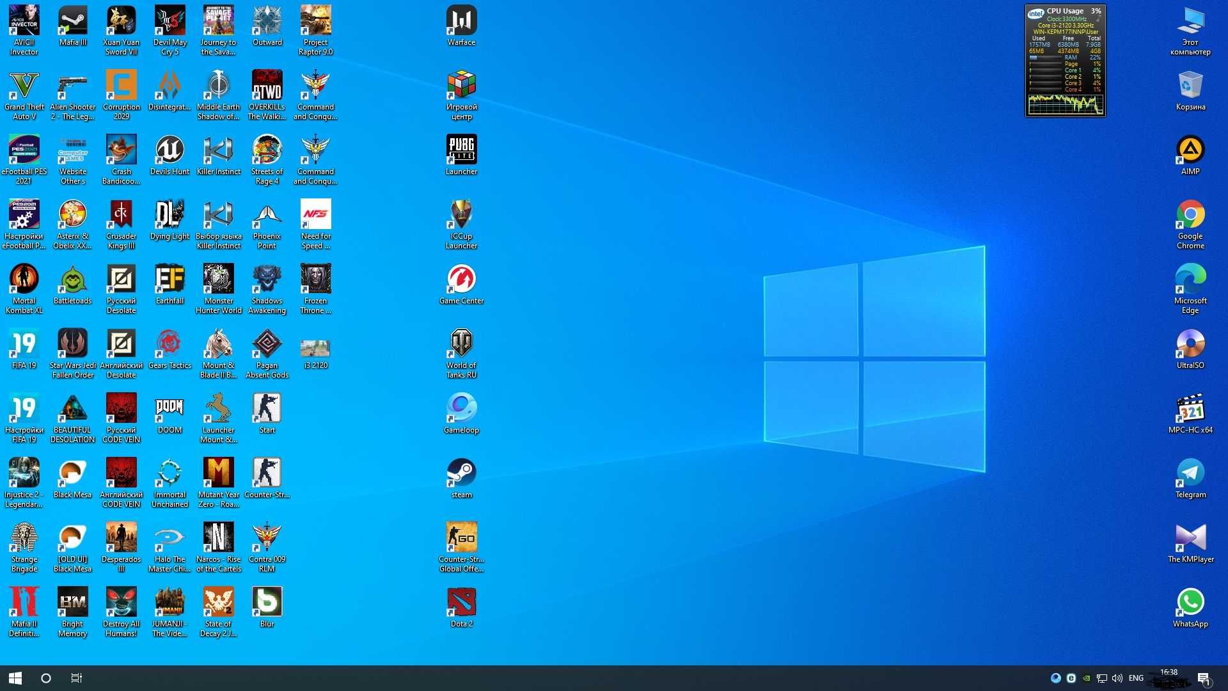Open the Этот компьютер icon
The height and width of the screenshot is (691, 1228).
(1191, 30)
